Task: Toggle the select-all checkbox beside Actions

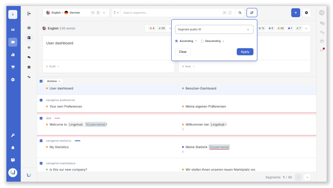Action: [x=41, y=81]
